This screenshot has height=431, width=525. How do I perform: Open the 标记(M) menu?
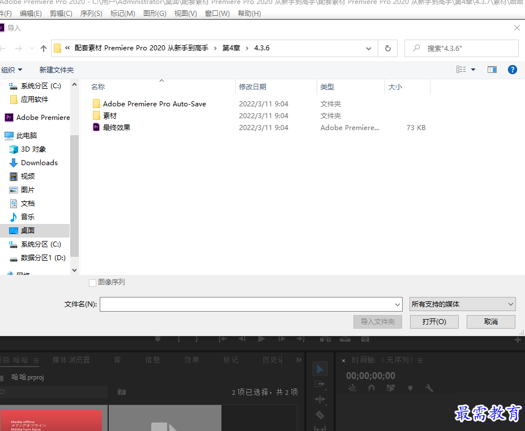coord(122,14)
